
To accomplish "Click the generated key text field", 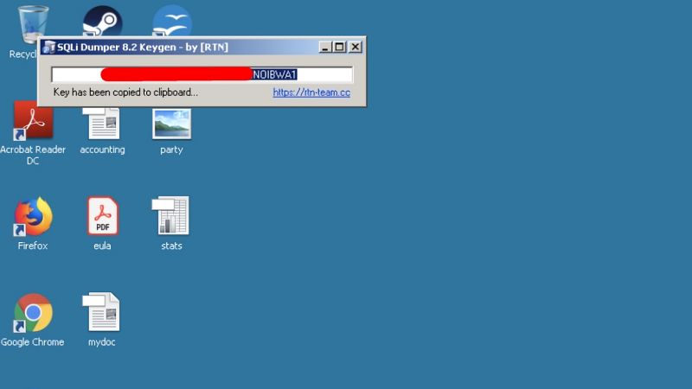I will (x=202, y=74).
